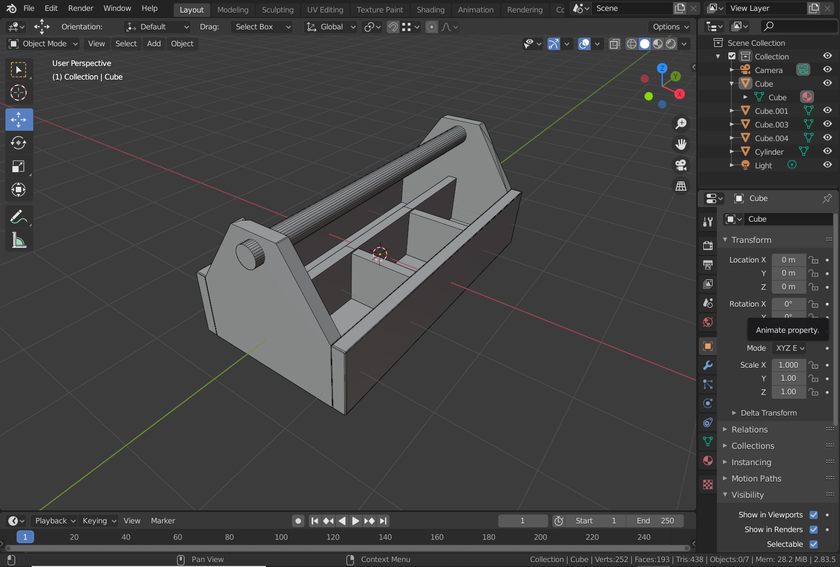Click the pan view hand icon
840x567 pixels.
point(681,144)
